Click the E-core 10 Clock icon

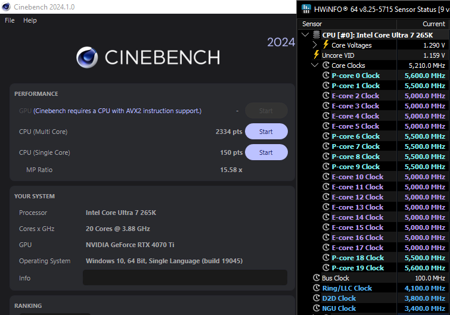pyautogui.click(x=326, y=176)
